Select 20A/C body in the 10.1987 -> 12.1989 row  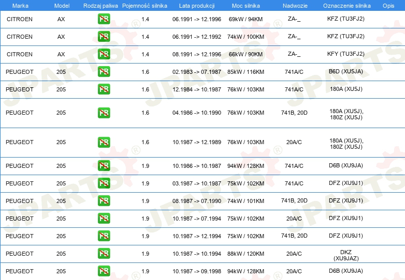[294, 142]
